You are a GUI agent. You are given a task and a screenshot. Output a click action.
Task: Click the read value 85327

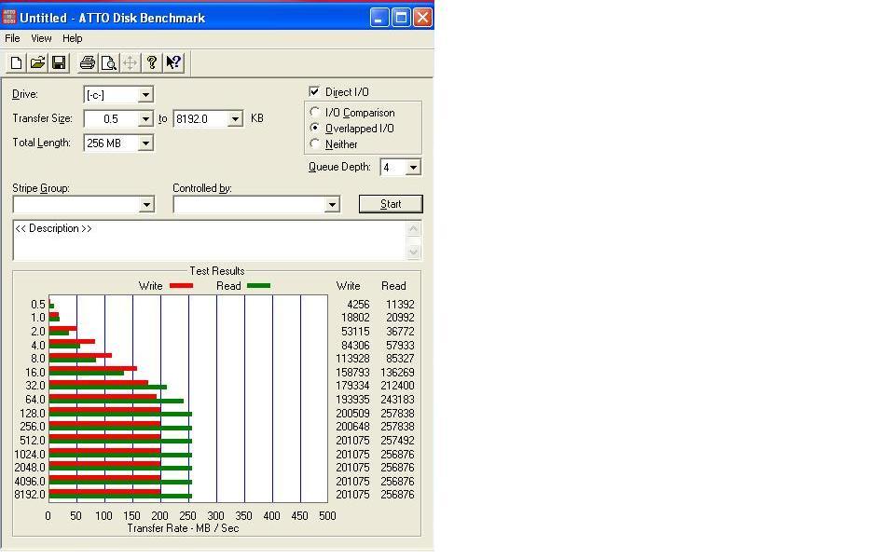click(400, 358)
